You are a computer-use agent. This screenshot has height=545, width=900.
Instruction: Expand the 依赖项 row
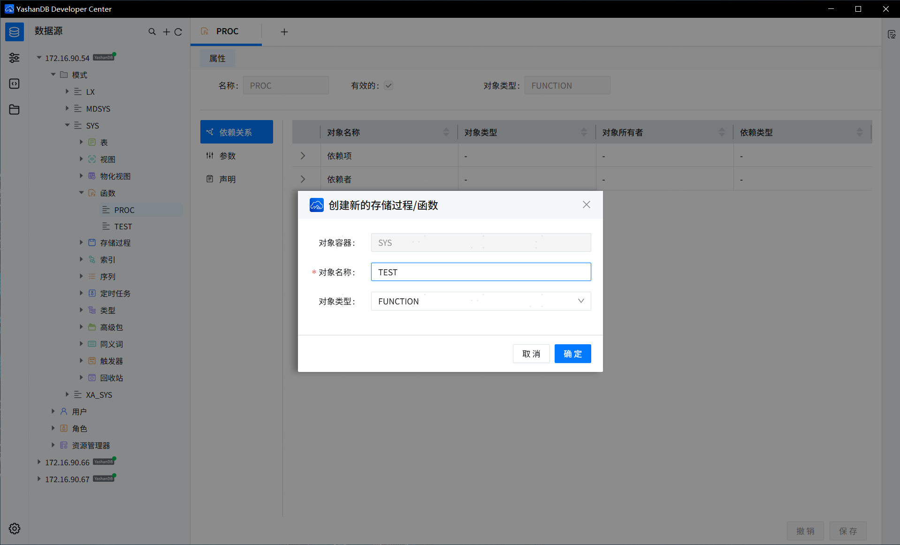click(303, 156)
